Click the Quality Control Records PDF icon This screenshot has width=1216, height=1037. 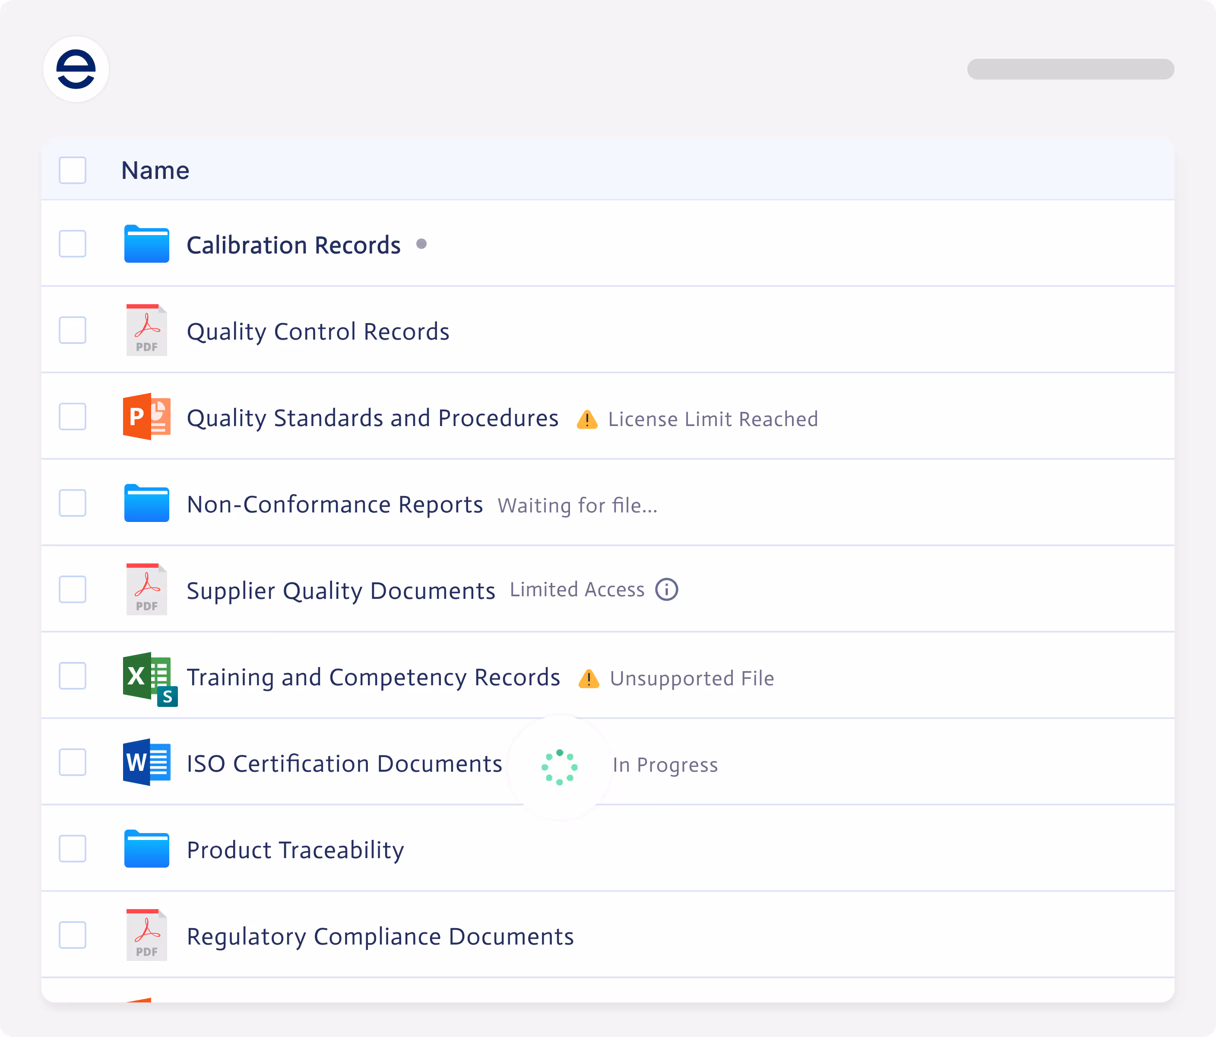[x=147, y=330]
